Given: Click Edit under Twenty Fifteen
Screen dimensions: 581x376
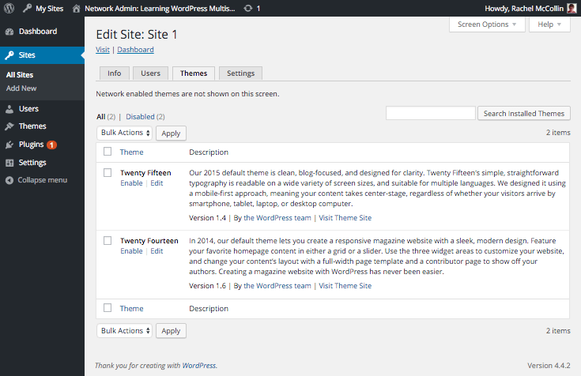Looking at the screenshot, I should click(157, 183).
